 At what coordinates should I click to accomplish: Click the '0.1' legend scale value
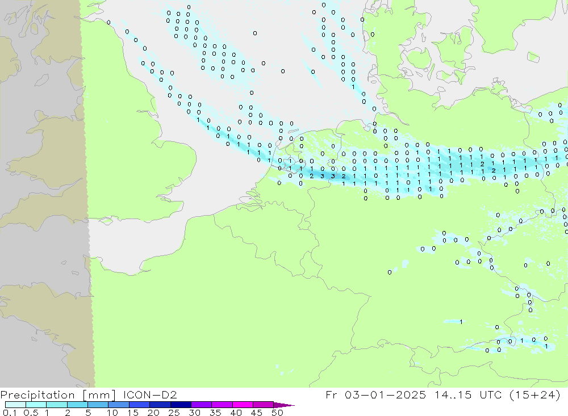10,413
